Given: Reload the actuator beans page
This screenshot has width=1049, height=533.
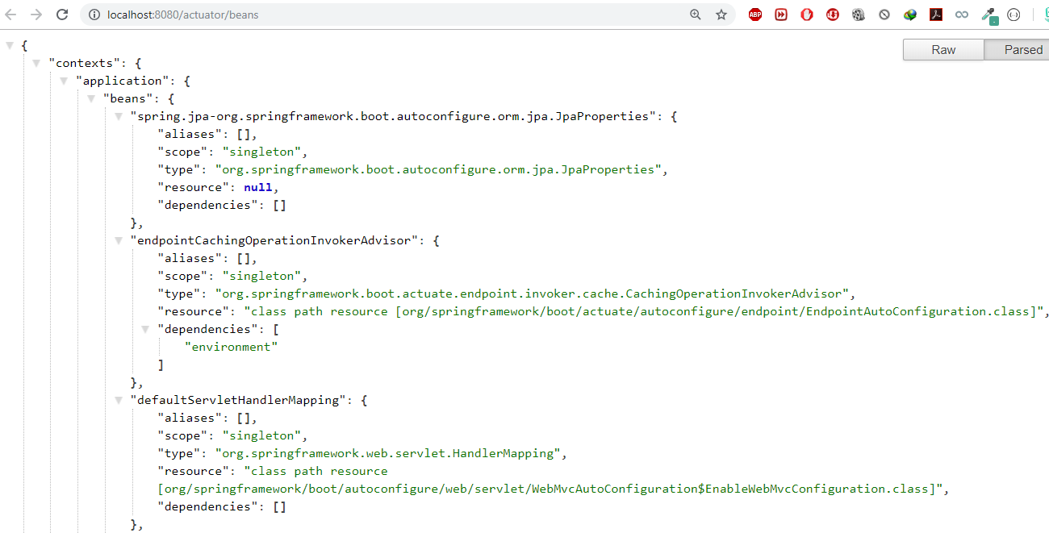Looking at the screenshot, I should point(61,15).
